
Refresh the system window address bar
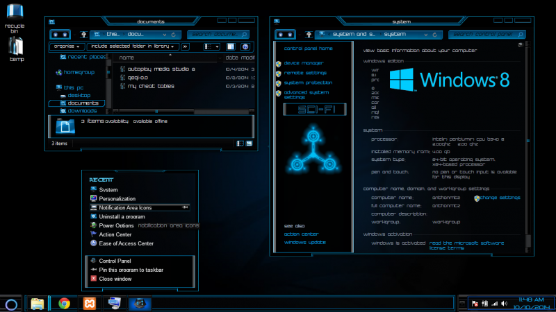(x=435, y=35)
